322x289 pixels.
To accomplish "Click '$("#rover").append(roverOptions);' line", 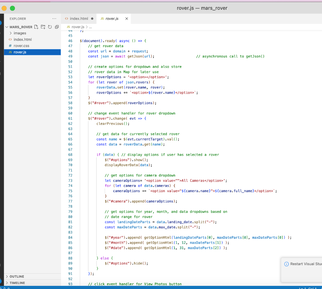I will [122, 103].
